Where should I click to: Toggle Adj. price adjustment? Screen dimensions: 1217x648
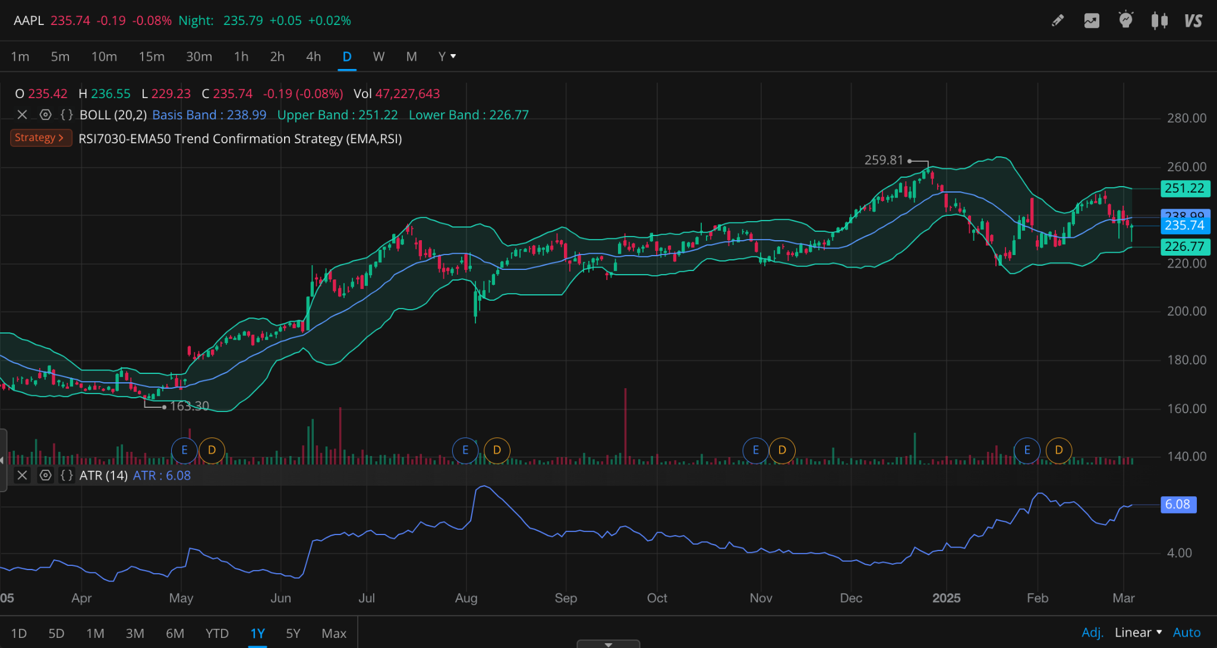1092,633
